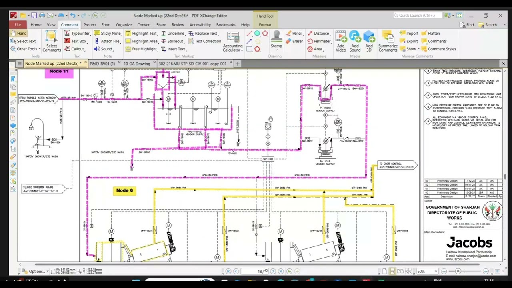
Task: Switch to the P&ID-RV01 (1) document tab
Action: tap(102, 64)
